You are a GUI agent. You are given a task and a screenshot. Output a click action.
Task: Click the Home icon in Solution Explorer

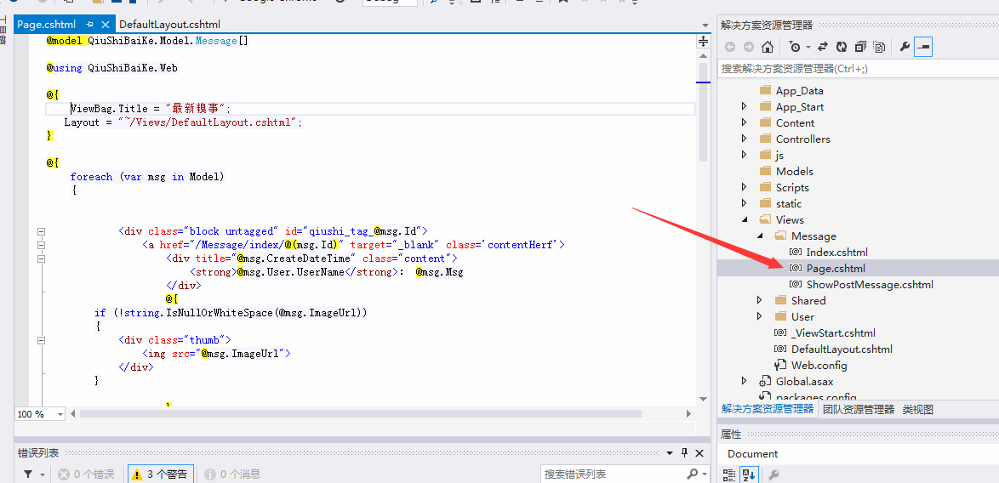(x=767, y=47)
